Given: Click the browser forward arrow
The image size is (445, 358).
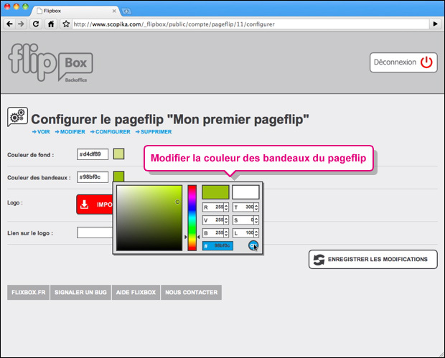Looking at the screenshot, I should (22, 24).
